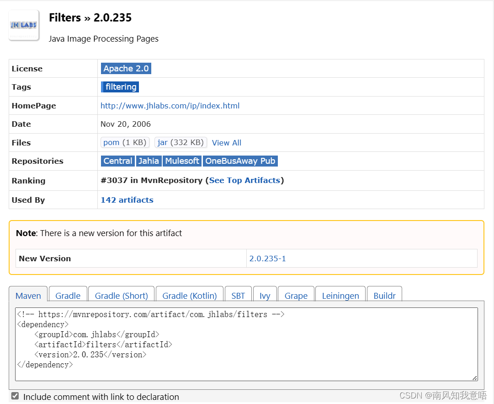This screenshot has width=494, height=404.
Task: Click the Java Image Processing Pages description
Action: click(103, 39)
